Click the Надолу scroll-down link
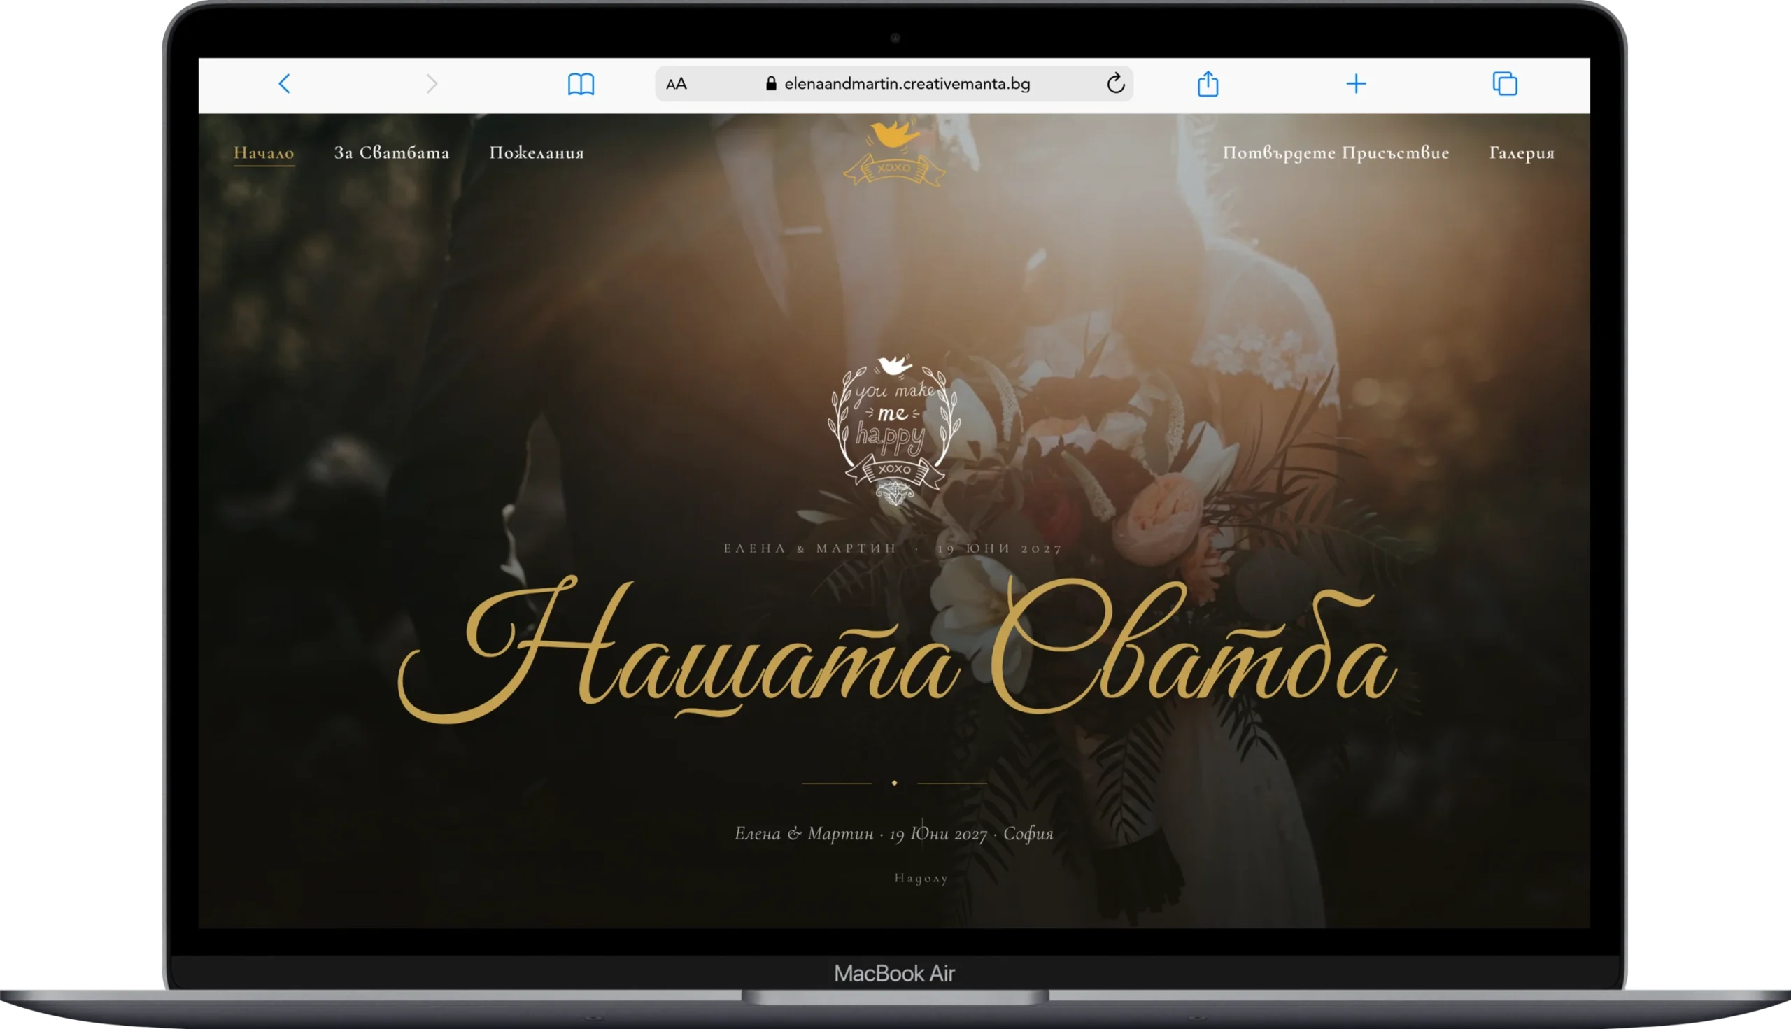Image resolution: width=1791 pixels, height=1029 pixels. coord(921,878)
